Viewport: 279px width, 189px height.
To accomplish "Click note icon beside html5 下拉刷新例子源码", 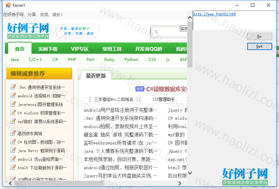I will [x=13, y=167].
